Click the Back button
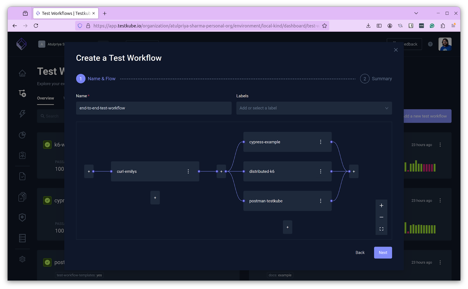The image size is (468, 289). click(360, 253)
